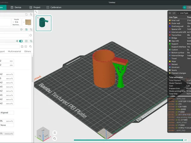
Task: Click the circular edit filament preset icon
Action: (30, 35)
